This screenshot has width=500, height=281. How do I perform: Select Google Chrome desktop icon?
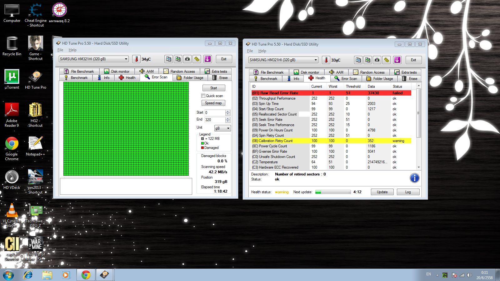coord(12,149)
